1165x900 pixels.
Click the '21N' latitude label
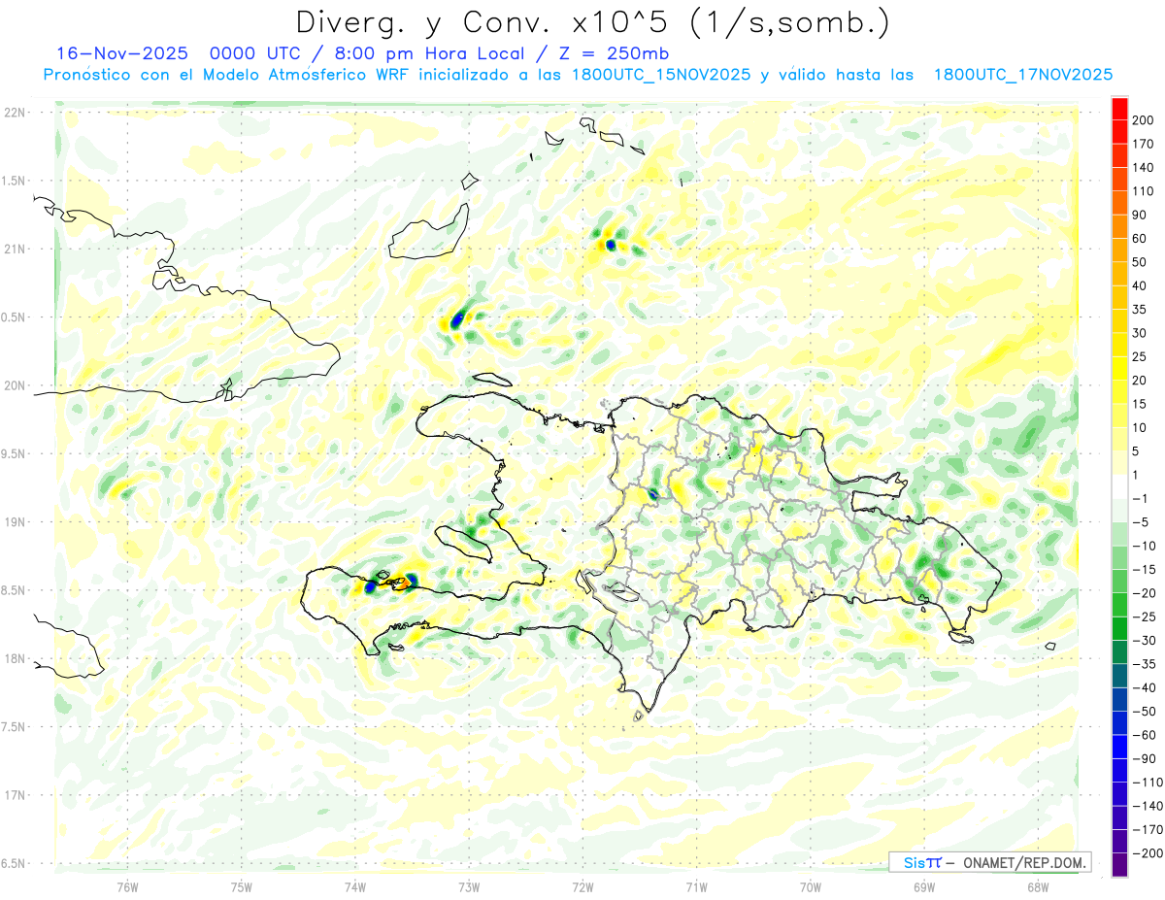(15, 249)
